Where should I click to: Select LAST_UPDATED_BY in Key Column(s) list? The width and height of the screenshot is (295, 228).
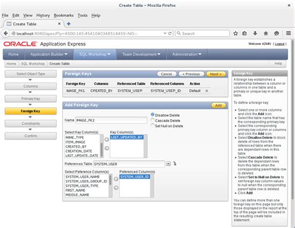click(126, 137)
